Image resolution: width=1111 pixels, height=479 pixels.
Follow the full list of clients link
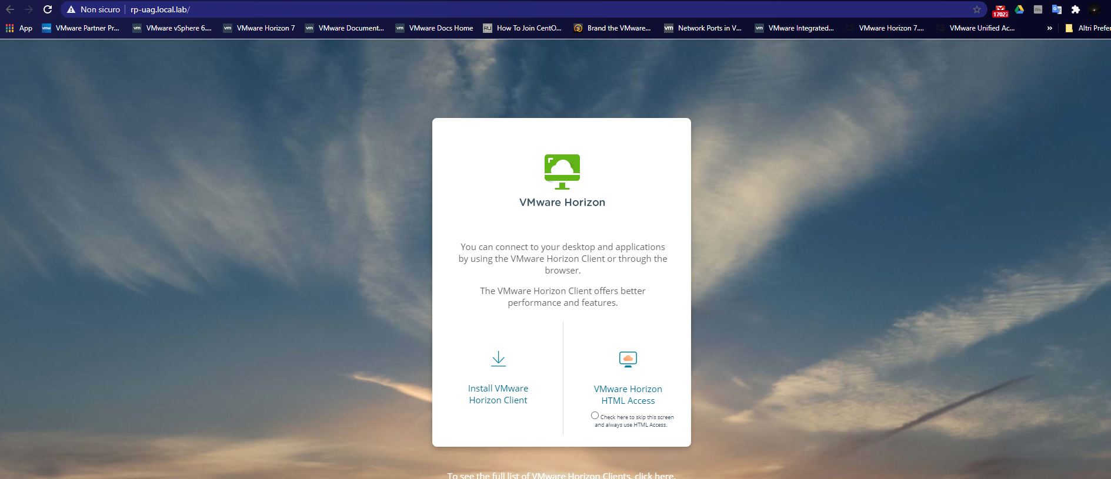(x=562, y=475)
